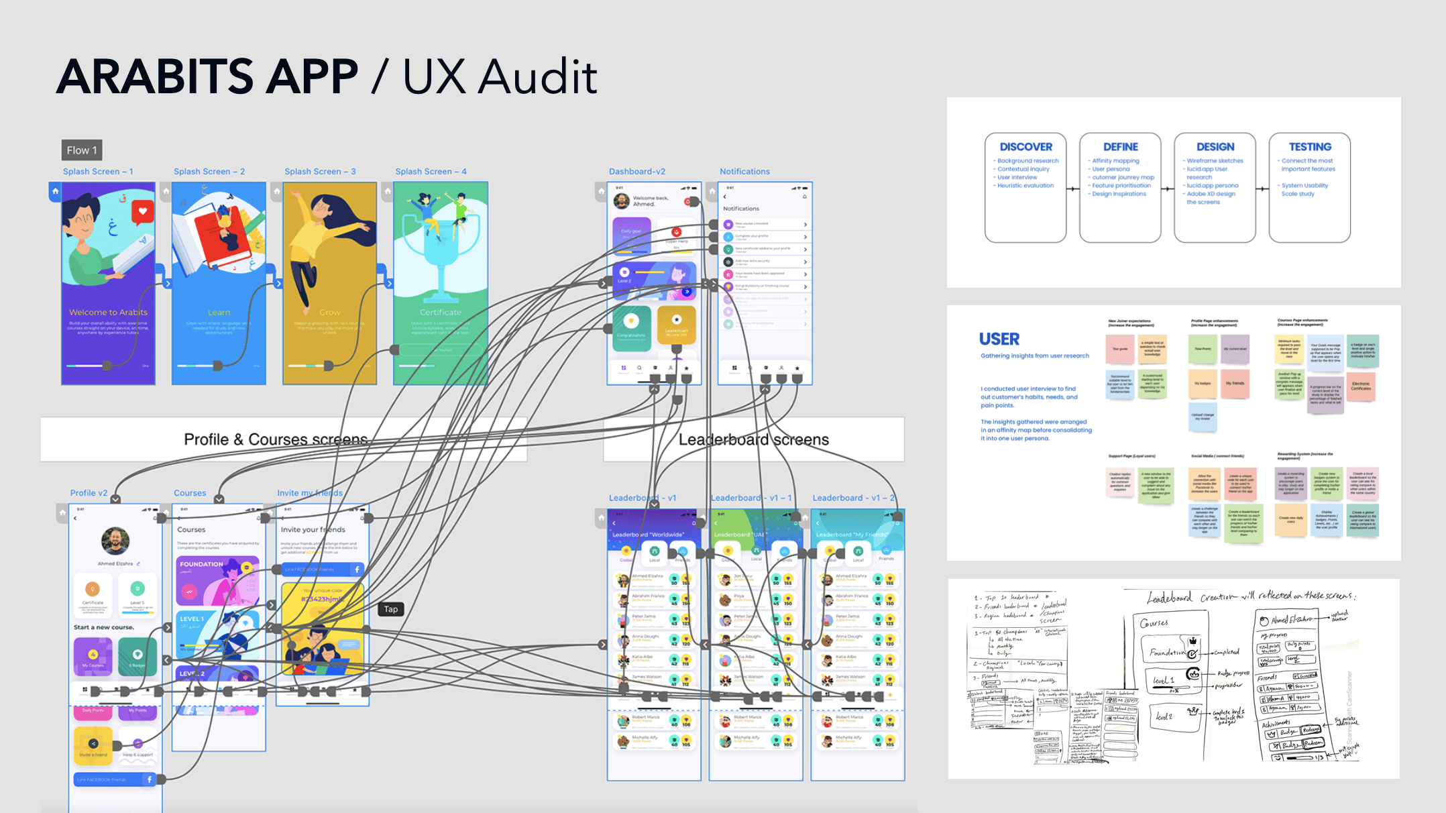Image resolution: width=1446 pixels, height=813 pixels.
Task: Tap Link FACEBOOK Friends in Invite your friends
Action: coord(323,569)
